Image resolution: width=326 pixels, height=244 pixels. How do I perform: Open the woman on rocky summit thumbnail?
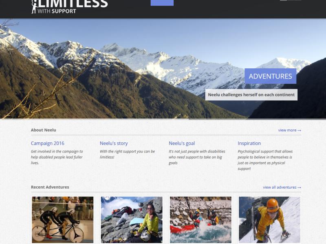tap(132, 220)
